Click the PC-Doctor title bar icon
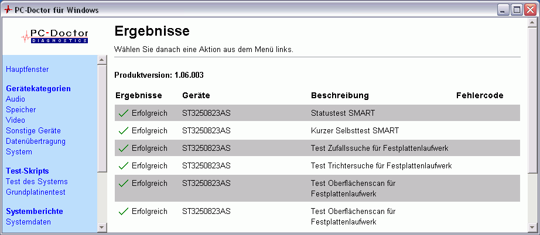The height and width of the screenshot is (235, 540). click(8, 10)
